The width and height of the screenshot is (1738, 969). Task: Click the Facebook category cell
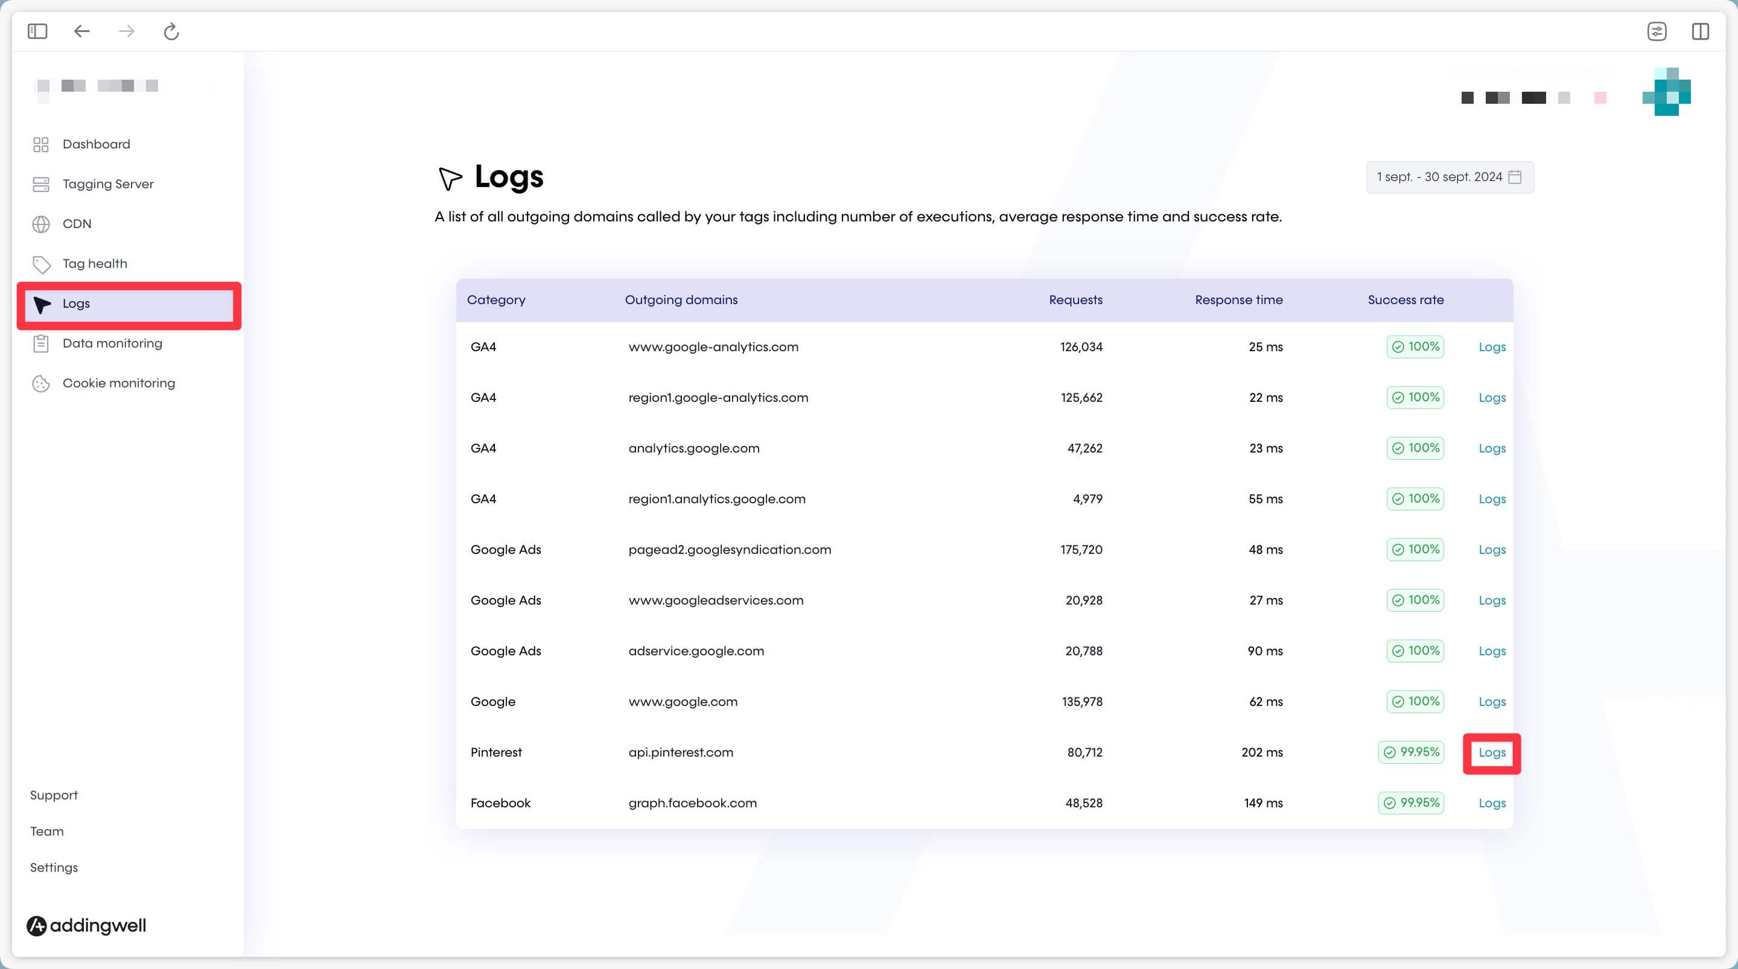(500, 803)
